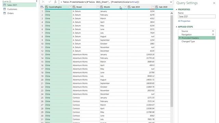This screenshot has height=123, width=219.
Task: Click the Sale 2019 value 12418.26
Action: (141, 55)
